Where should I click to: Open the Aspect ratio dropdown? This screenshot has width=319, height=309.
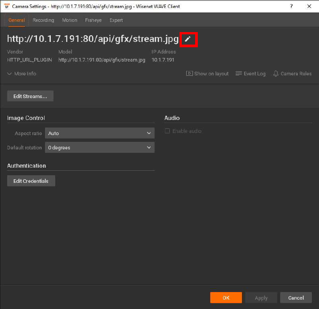99,133
